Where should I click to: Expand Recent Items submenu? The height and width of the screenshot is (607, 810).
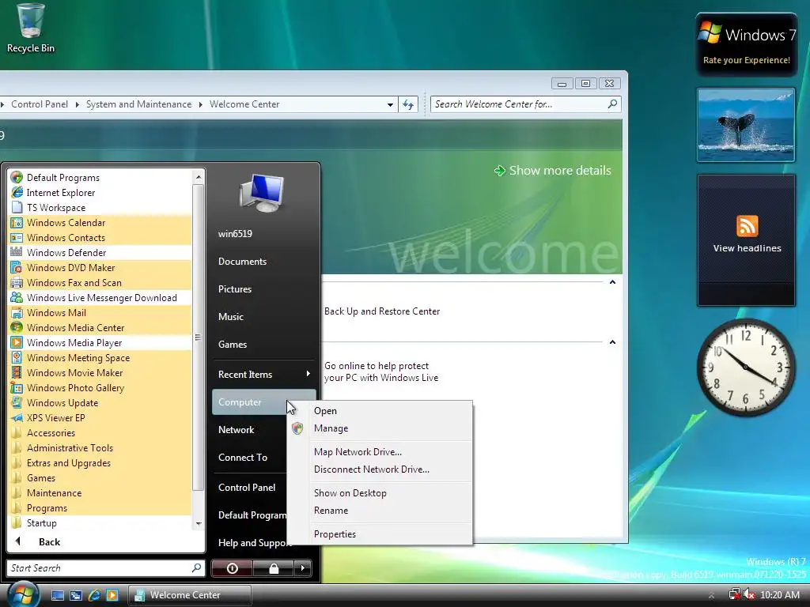tap(263, 374)
